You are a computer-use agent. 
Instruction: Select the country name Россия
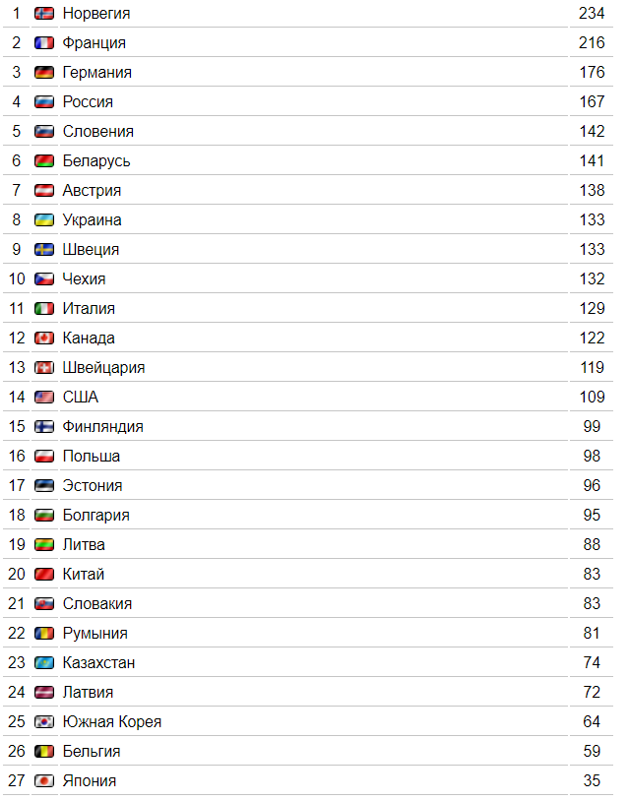pos(88,102)
